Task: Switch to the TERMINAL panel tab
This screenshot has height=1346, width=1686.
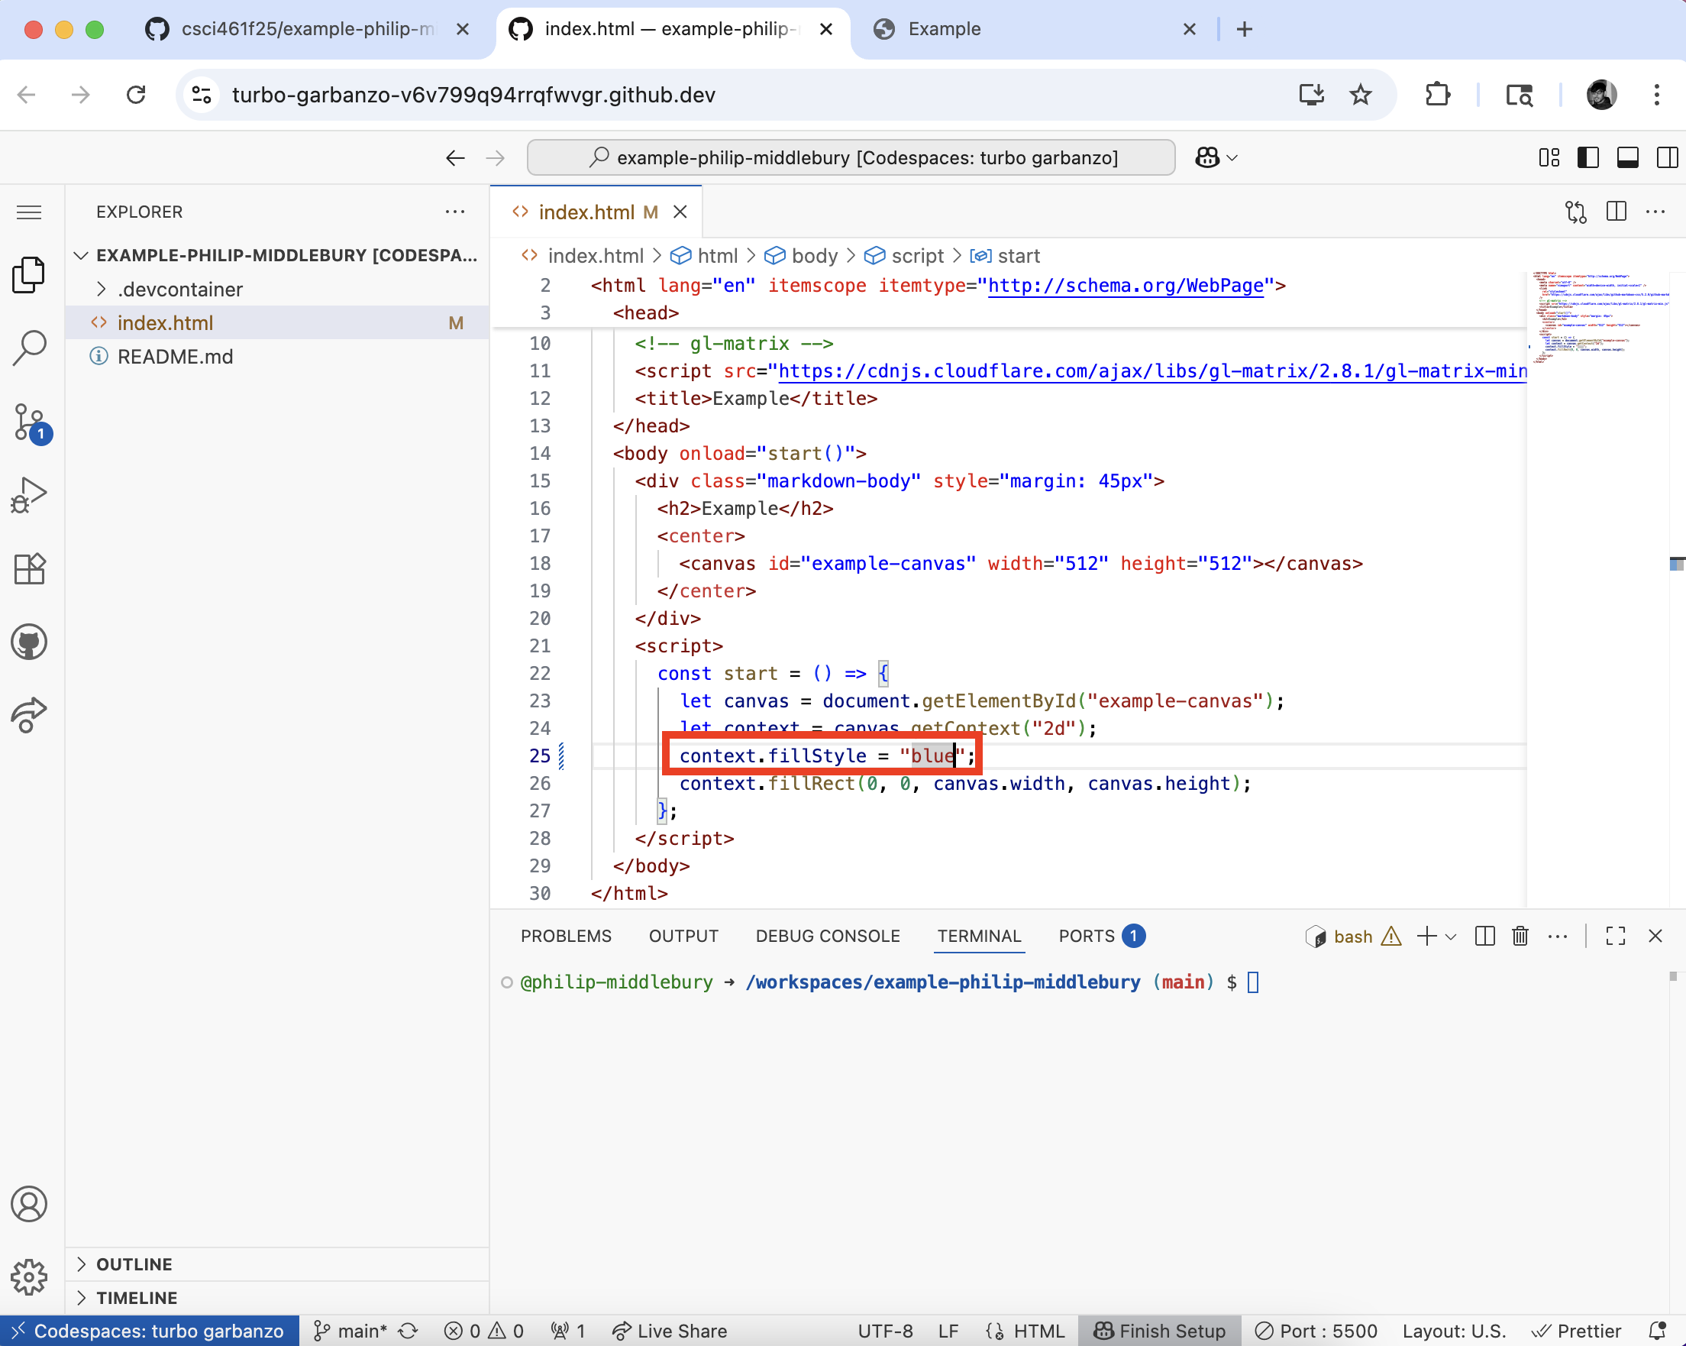Action: 979,937
